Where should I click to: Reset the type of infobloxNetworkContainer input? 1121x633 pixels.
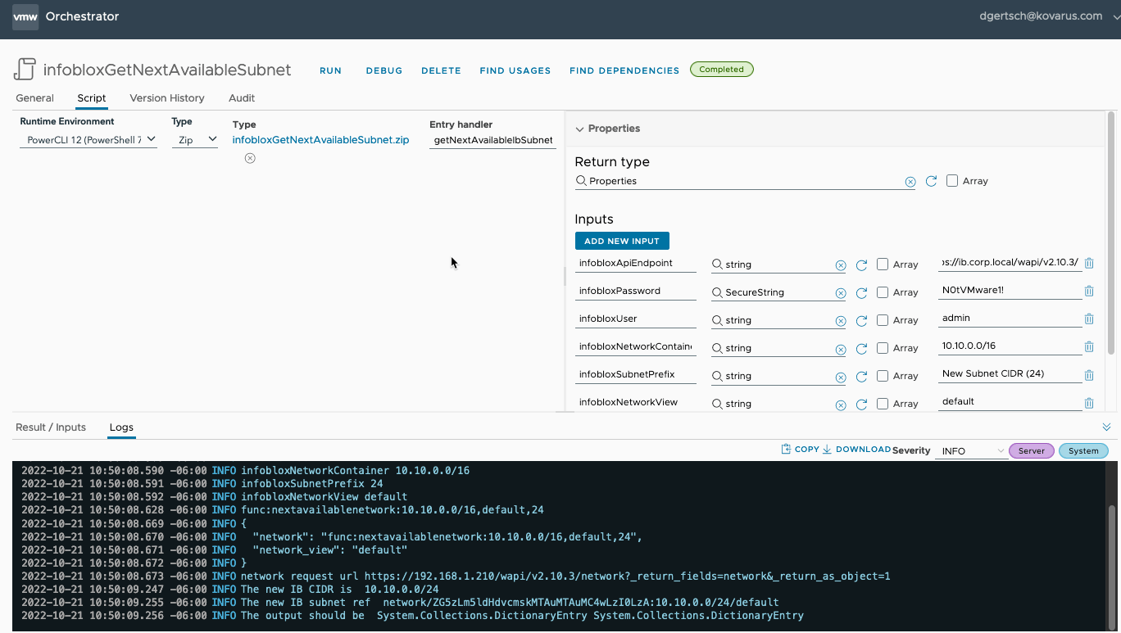[x=862, y=349]
